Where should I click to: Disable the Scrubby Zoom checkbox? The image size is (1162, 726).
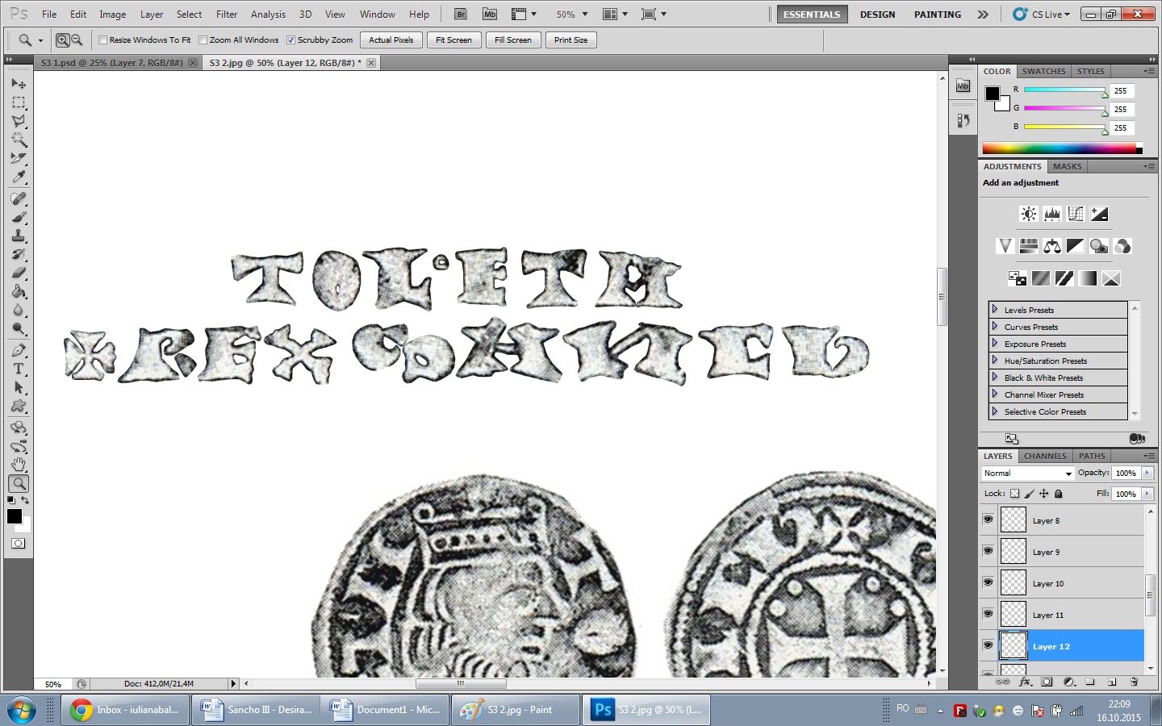[x=291, y=40]
